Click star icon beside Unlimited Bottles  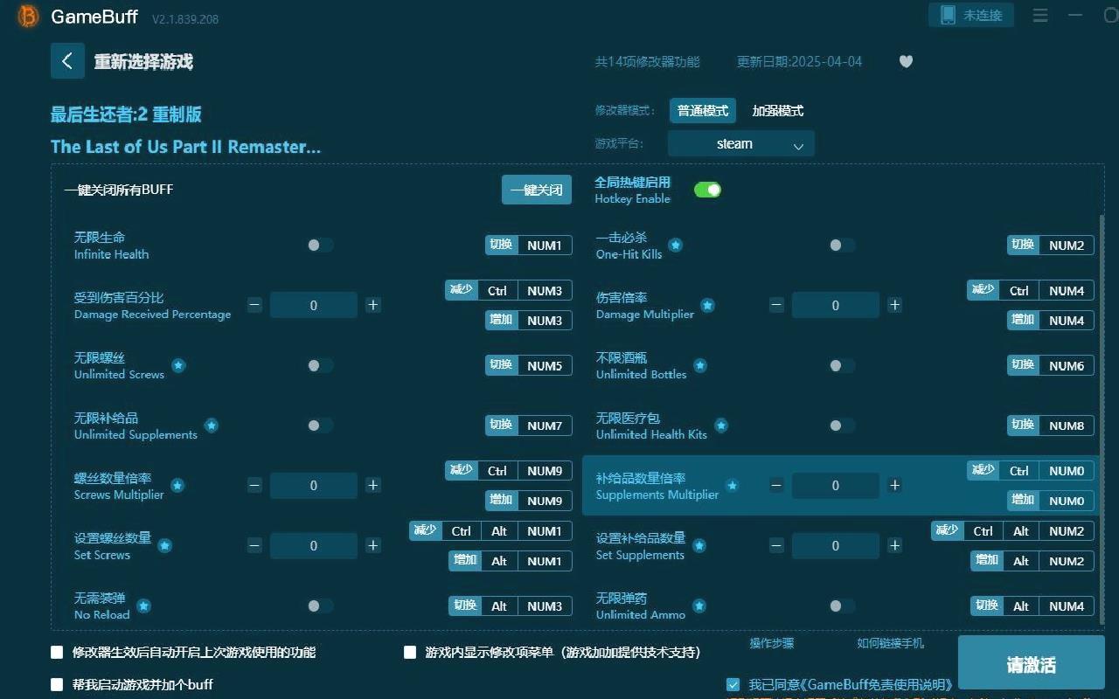pyautogui.click(x=700, y=366)
